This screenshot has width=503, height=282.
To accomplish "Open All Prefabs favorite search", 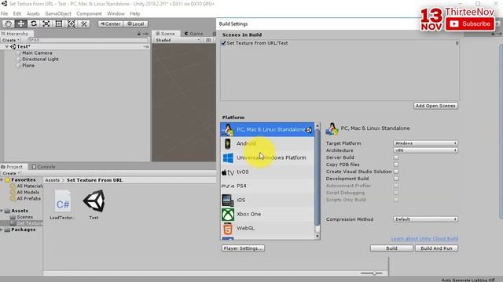I will click(28, 198).
